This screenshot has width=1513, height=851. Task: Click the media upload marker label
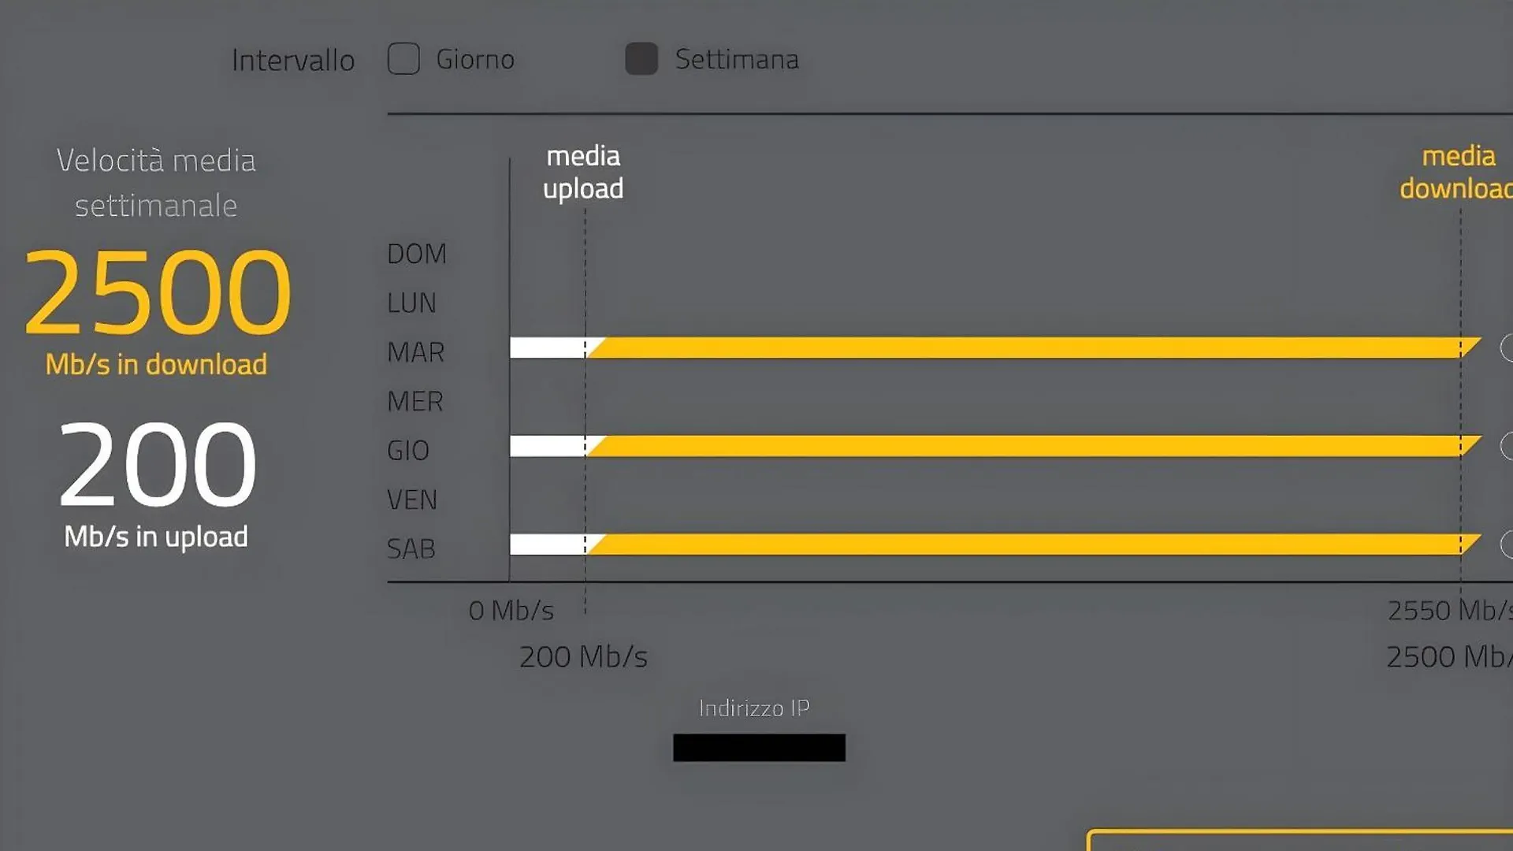click(583, 172)
